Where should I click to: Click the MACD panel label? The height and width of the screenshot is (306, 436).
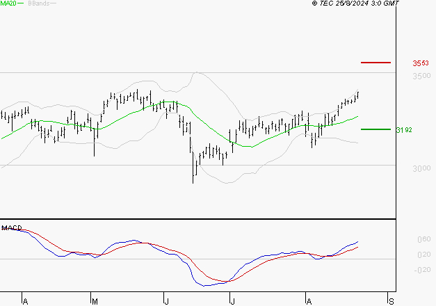(12, 228)
